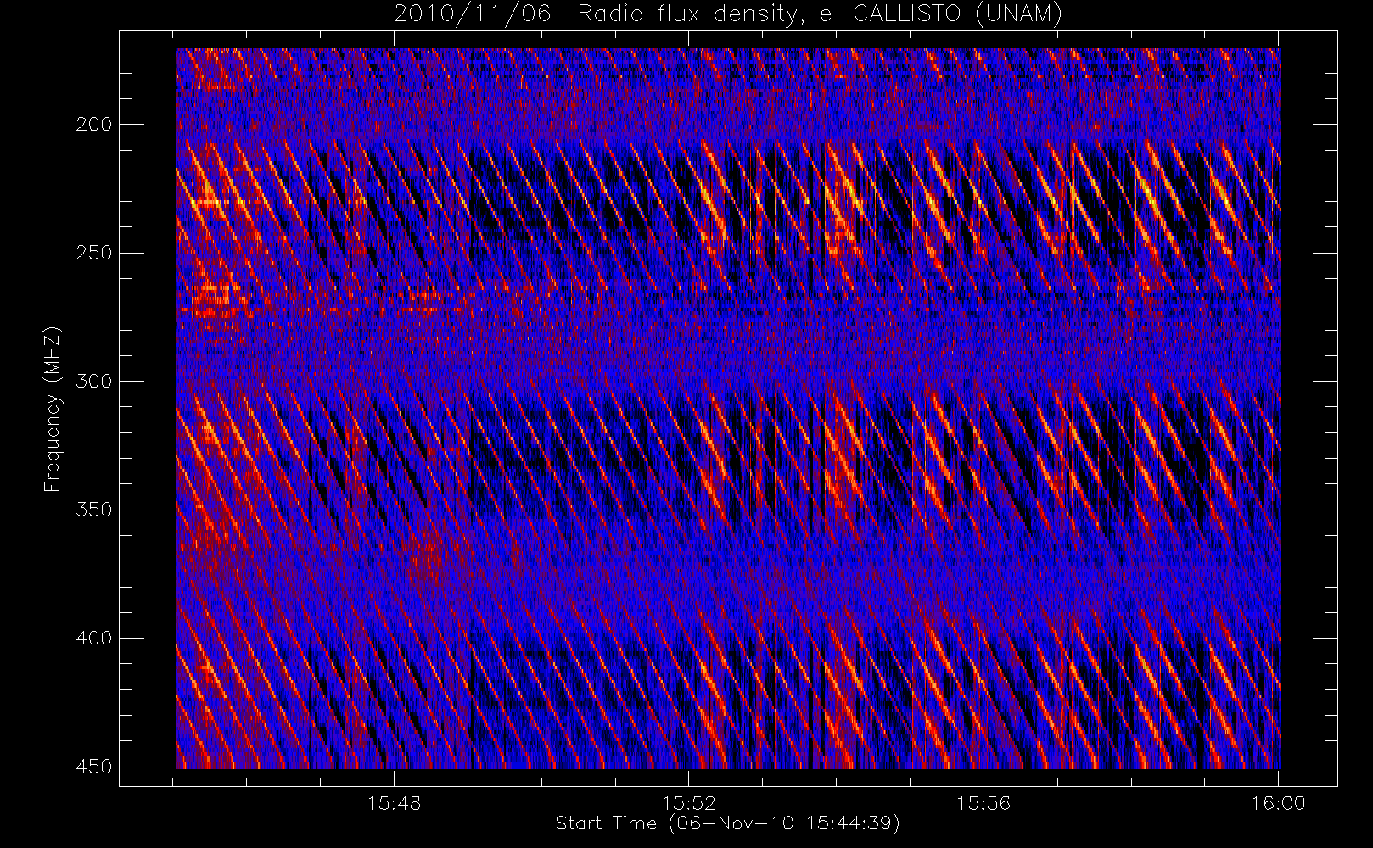Select the 350 frequency tick label
The image size is (1373, 848).
(x=92, y=510)
